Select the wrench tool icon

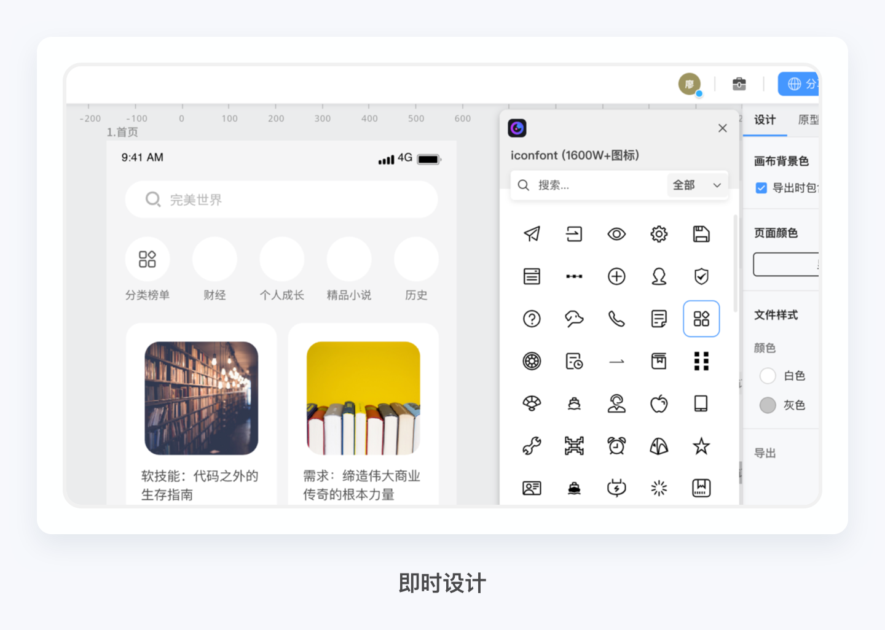coord(532,446)
